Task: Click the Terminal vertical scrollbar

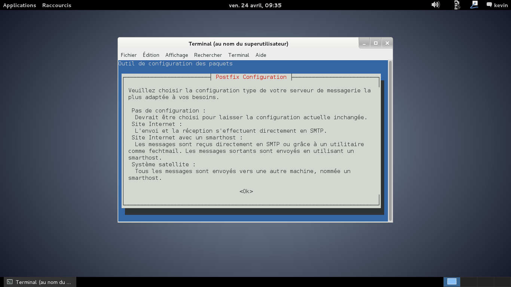Action: coord(390,141)
